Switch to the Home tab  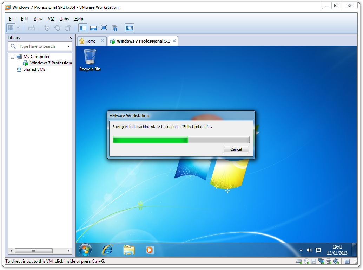click(x=90, y=41)
